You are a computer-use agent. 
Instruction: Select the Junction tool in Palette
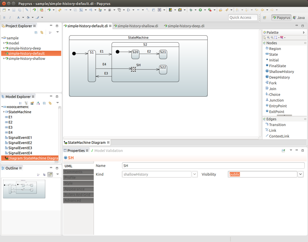pyautogui.click(x=274, y=100)
